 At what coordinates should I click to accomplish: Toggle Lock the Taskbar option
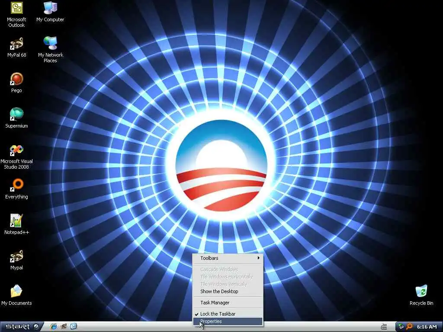[x=228, y=314]
